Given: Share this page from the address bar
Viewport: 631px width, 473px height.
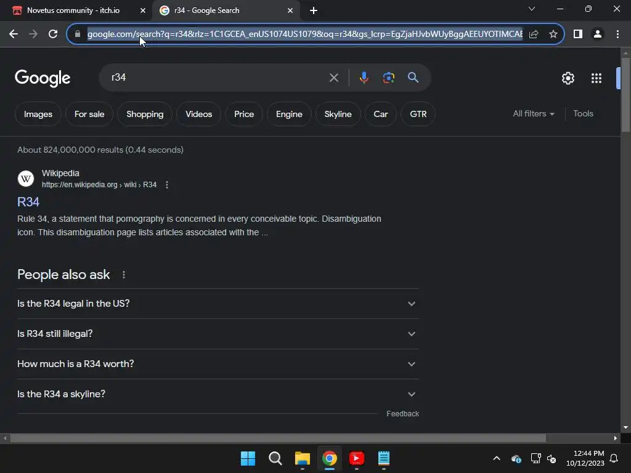Looking at the screenshot, I should pyautogui.click(x=534, y=34).
